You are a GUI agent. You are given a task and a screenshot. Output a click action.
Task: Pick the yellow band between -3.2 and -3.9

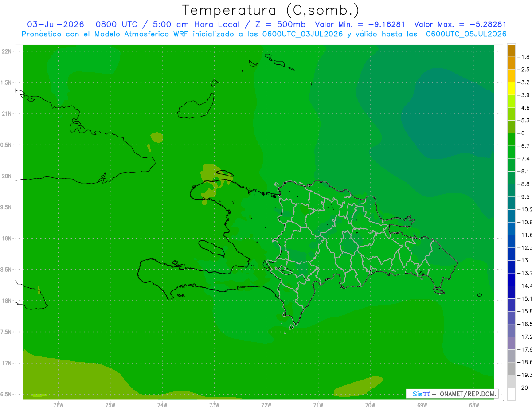coord(511,89)
